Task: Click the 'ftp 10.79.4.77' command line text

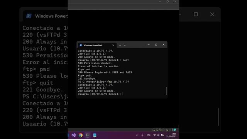Action: click(x=118, y=81)
